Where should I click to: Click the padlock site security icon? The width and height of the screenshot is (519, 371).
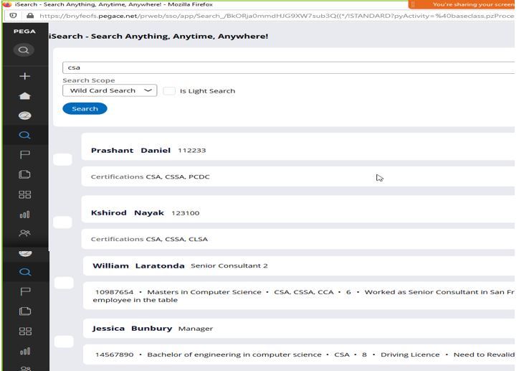30,16
